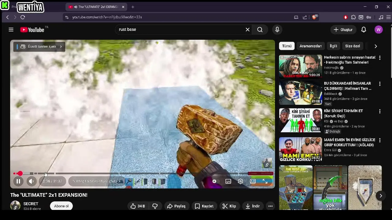This screenshot has height=220, width=392.
Task: Seek on the video progress bar
Action: coord(143,174)
